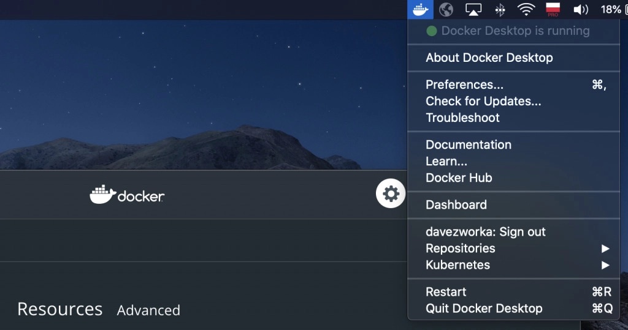Click the Learn... menu entry
The image size is (628, 330).
(x=513, y=161)
